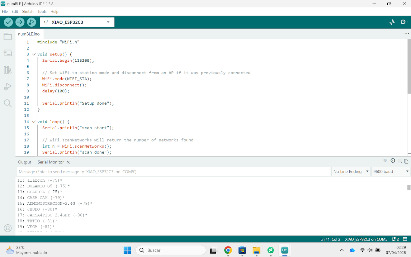411x257 pixels.
Task: Click serial output line 17: JAKSA4PISO 2.4GHz
Action: pos(52,215)
